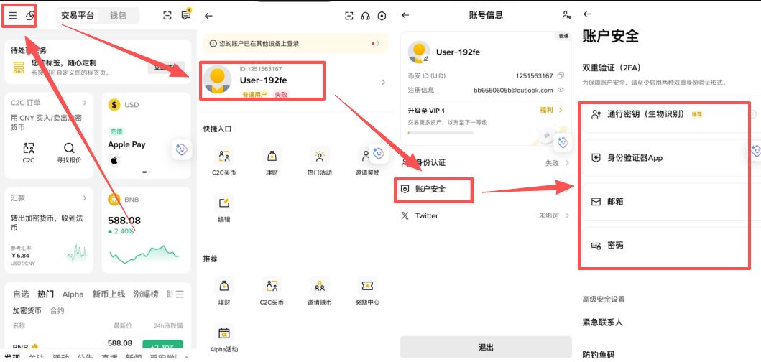Open the list settings icon beside 涨幅榜

tap(180, 294)
